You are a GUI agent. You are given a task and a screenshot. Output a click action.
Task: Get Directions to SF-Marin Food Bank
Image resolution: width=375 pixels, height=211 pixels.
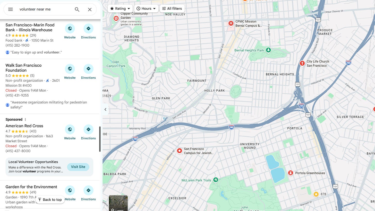coord(88,32)
